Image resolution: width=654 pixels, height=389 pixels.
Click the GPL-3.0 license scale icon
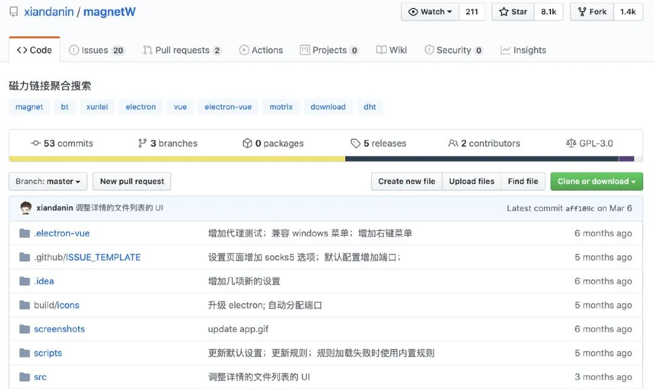pyautogui.click(x=572, y=143)
